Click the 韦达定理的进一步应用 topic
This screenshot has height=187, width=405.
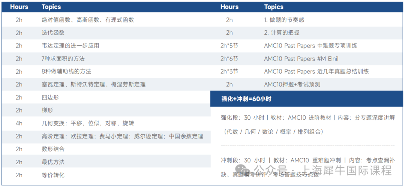click(70, 46)
